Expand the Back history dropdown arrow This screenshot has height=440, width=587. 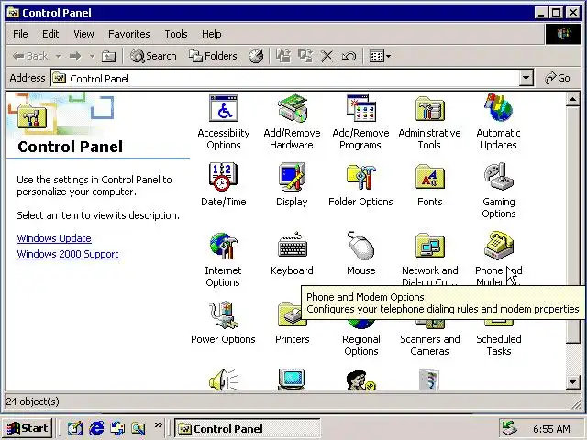click(59, 56)
